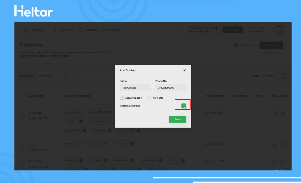Click the Name input field
Image resolution: width=301 pixels, height=183 pixels.
[135, 88]
